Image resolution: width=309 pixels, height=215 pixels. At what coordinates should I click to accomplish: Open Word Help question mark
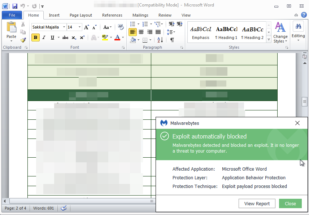click(x=304, y=15)
